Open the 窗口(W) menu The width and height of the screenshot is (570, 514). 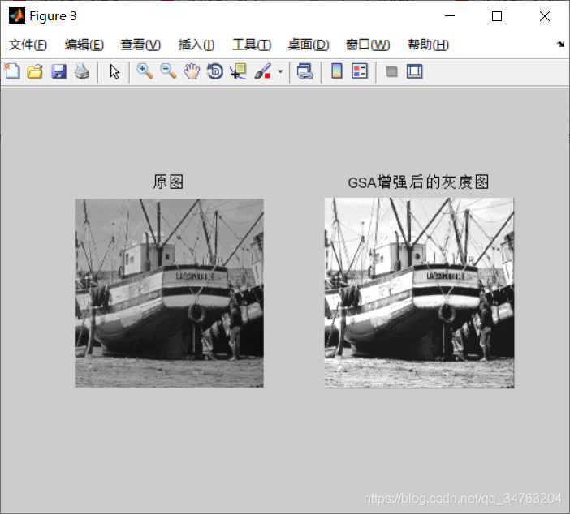click(368, 45)
